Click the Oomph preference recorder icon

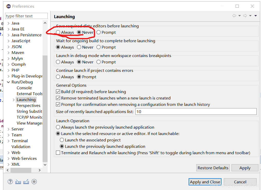pyautogui.click(x=34, y=182)
